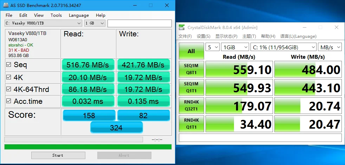Click the CrystalDiskMark title bar icon
The width and height of the screenshot is (345, 165).
coord(182,27)
